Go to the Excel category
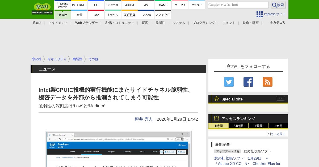319x167 pixels. (37, 23)
